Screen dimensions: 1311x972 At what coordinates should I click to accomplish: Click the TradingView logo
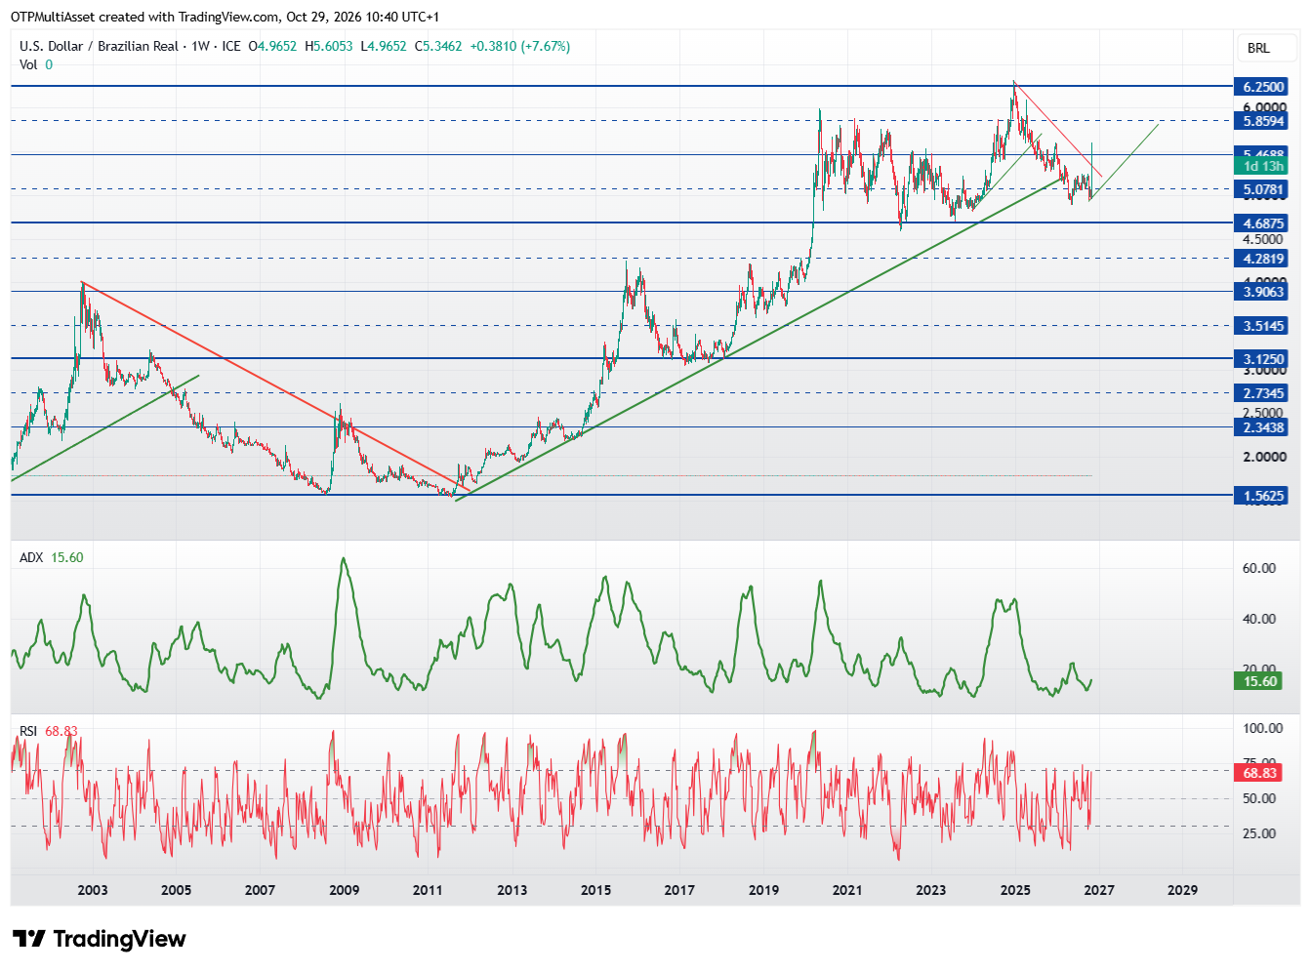pyautogui.click(x=99, y=939)
